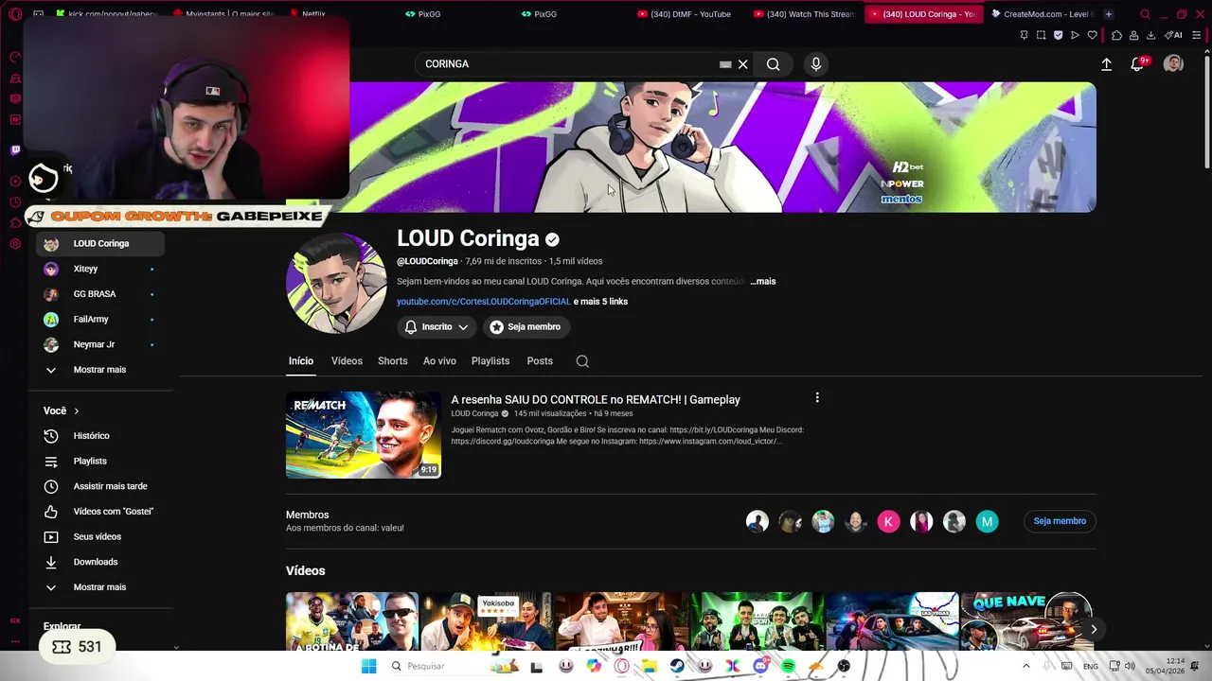This screenshot has width=1212, height=681.
Task: Open Windows Start menu button
Action: click(x=368, y=666)
